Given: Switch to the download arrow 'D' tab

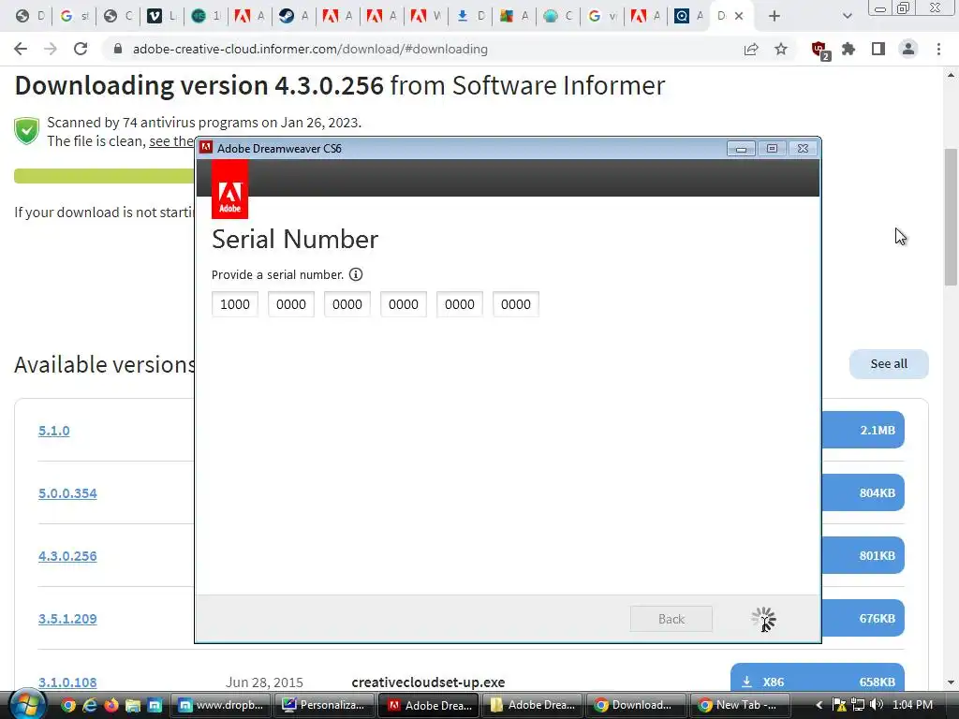Looking at the screenshot, I should coord(470,16).
